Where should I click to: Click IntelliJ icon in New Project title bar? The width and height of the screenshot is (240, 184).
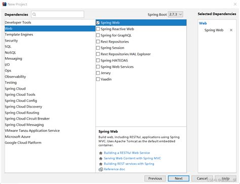click(x=5, y=4)
